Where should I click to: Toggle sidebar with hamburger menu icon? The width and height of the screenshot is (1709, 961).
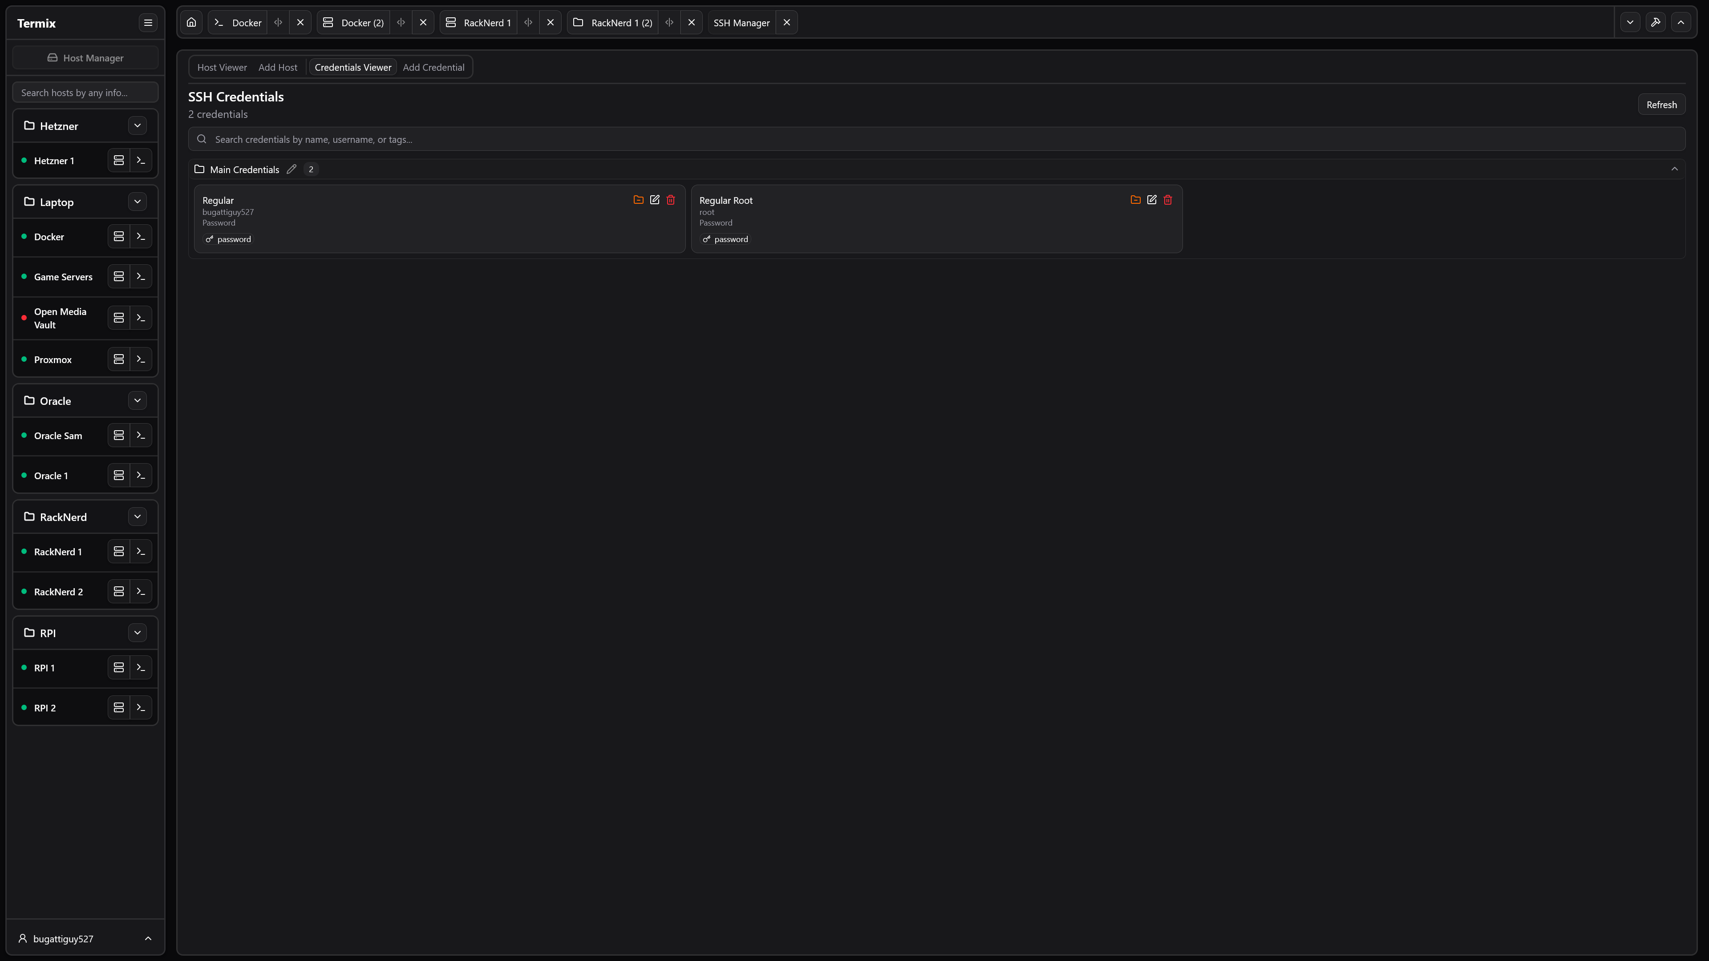[x=148, y=23]
